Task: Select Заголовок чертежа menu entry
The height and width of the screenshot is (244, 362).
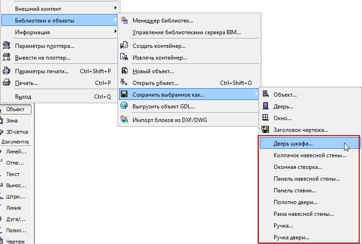Action: pyautogui.click(x=300, y=130)
